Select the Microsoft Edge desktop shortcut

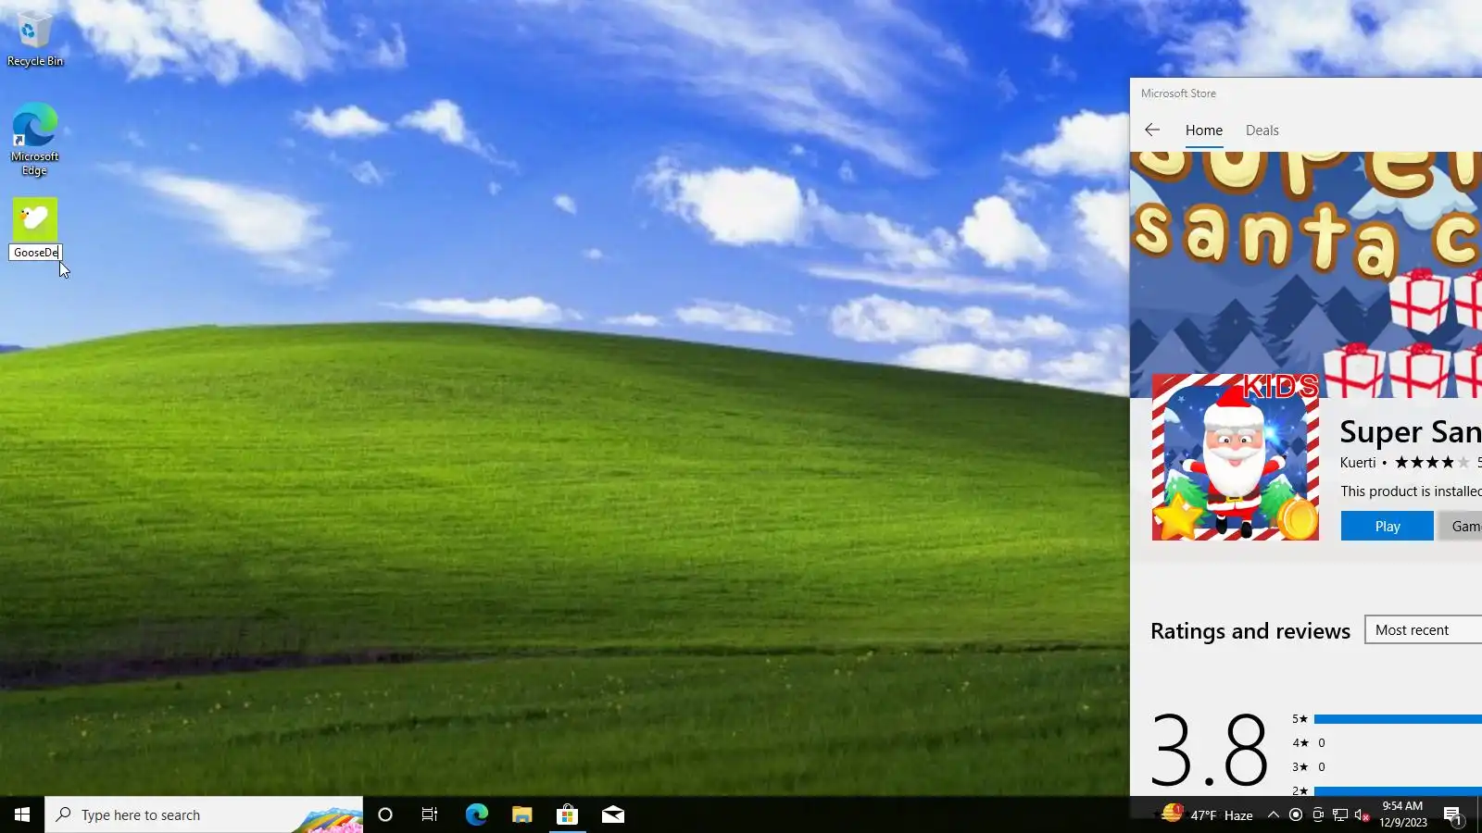coord(34,139)
